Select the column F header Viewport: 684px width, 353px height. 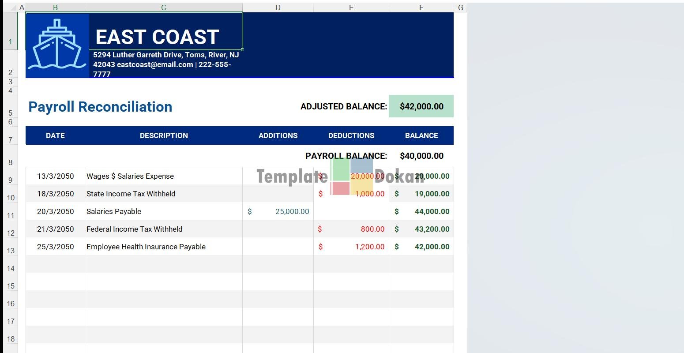point(421,8)
